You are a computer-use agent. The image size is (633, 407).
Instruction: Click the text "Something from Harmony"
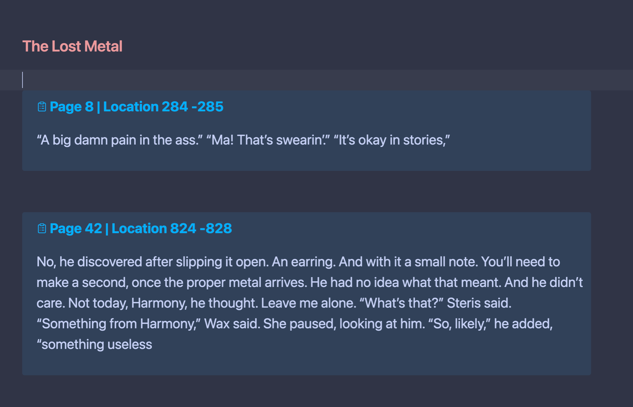coord(118,323)
